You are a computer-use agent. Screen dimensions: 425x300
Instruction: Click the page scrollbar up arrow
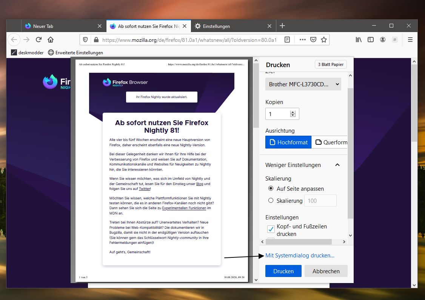coord(414,61)
